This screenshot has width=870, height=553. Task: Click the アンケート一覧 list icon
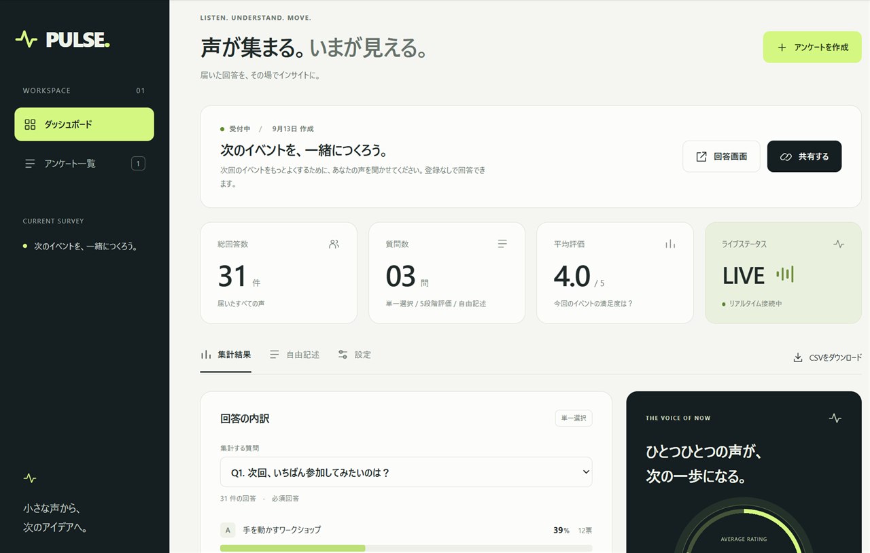pos(30,164)
